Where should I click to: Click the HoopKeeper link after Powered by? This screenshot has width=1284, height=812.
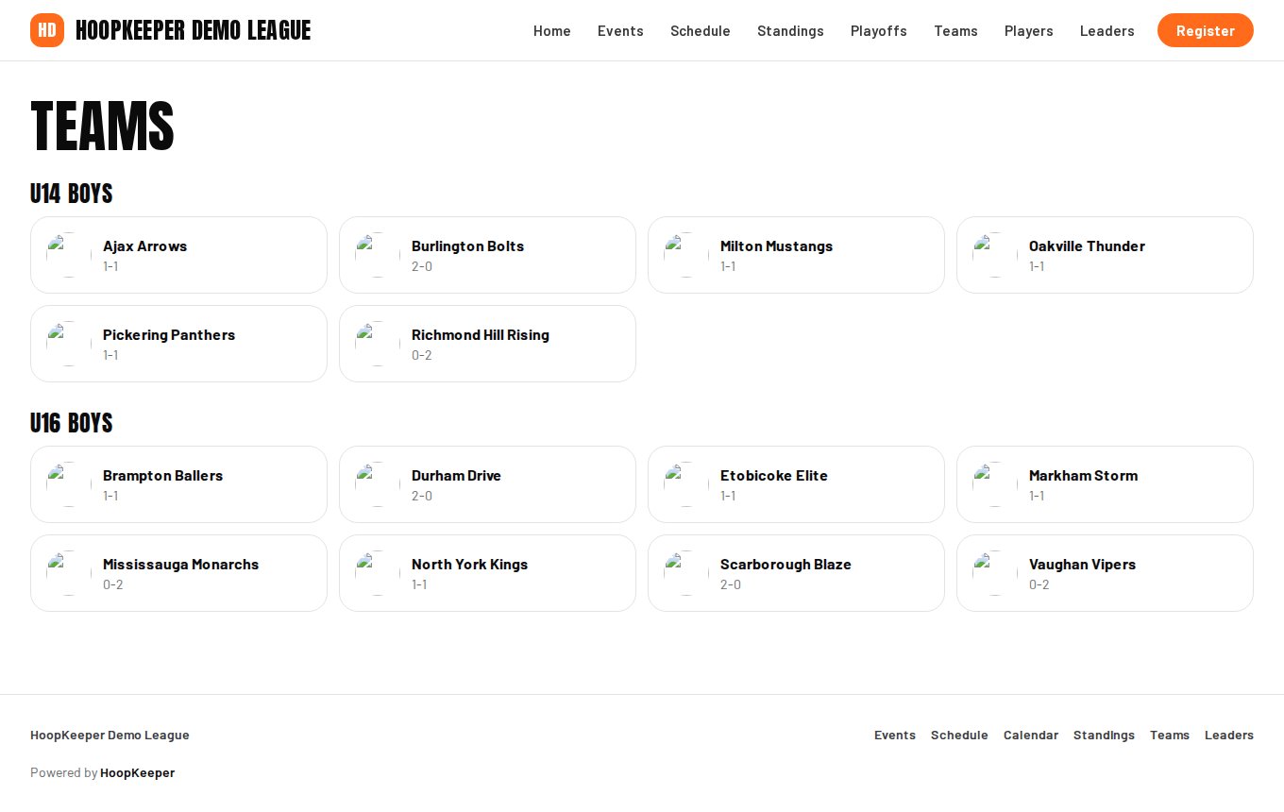click(138, 772)
